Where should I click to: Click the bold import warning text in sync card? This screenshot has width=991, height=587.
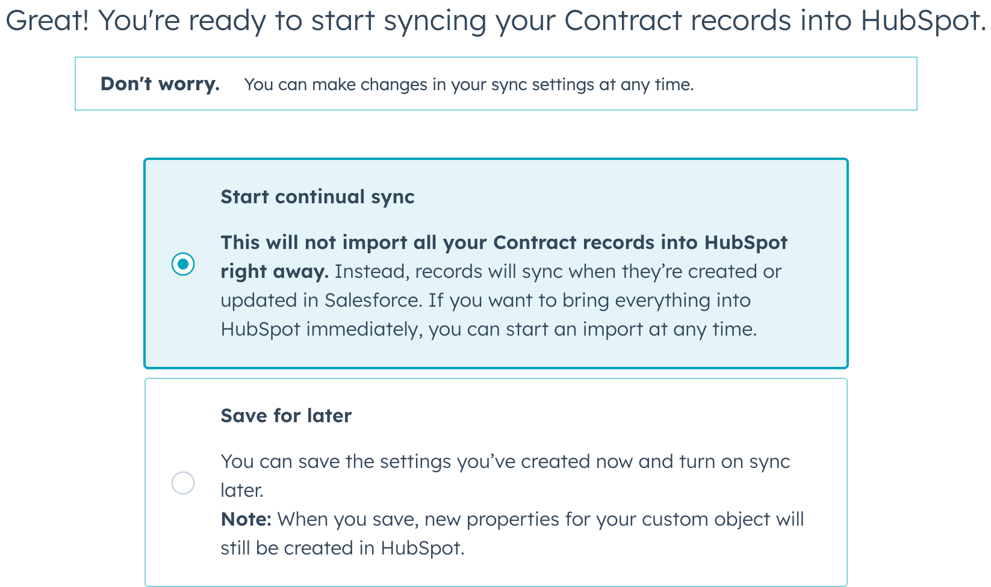(x=505, y=242)
